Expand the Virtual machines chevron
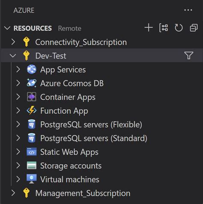 [18, 179]
